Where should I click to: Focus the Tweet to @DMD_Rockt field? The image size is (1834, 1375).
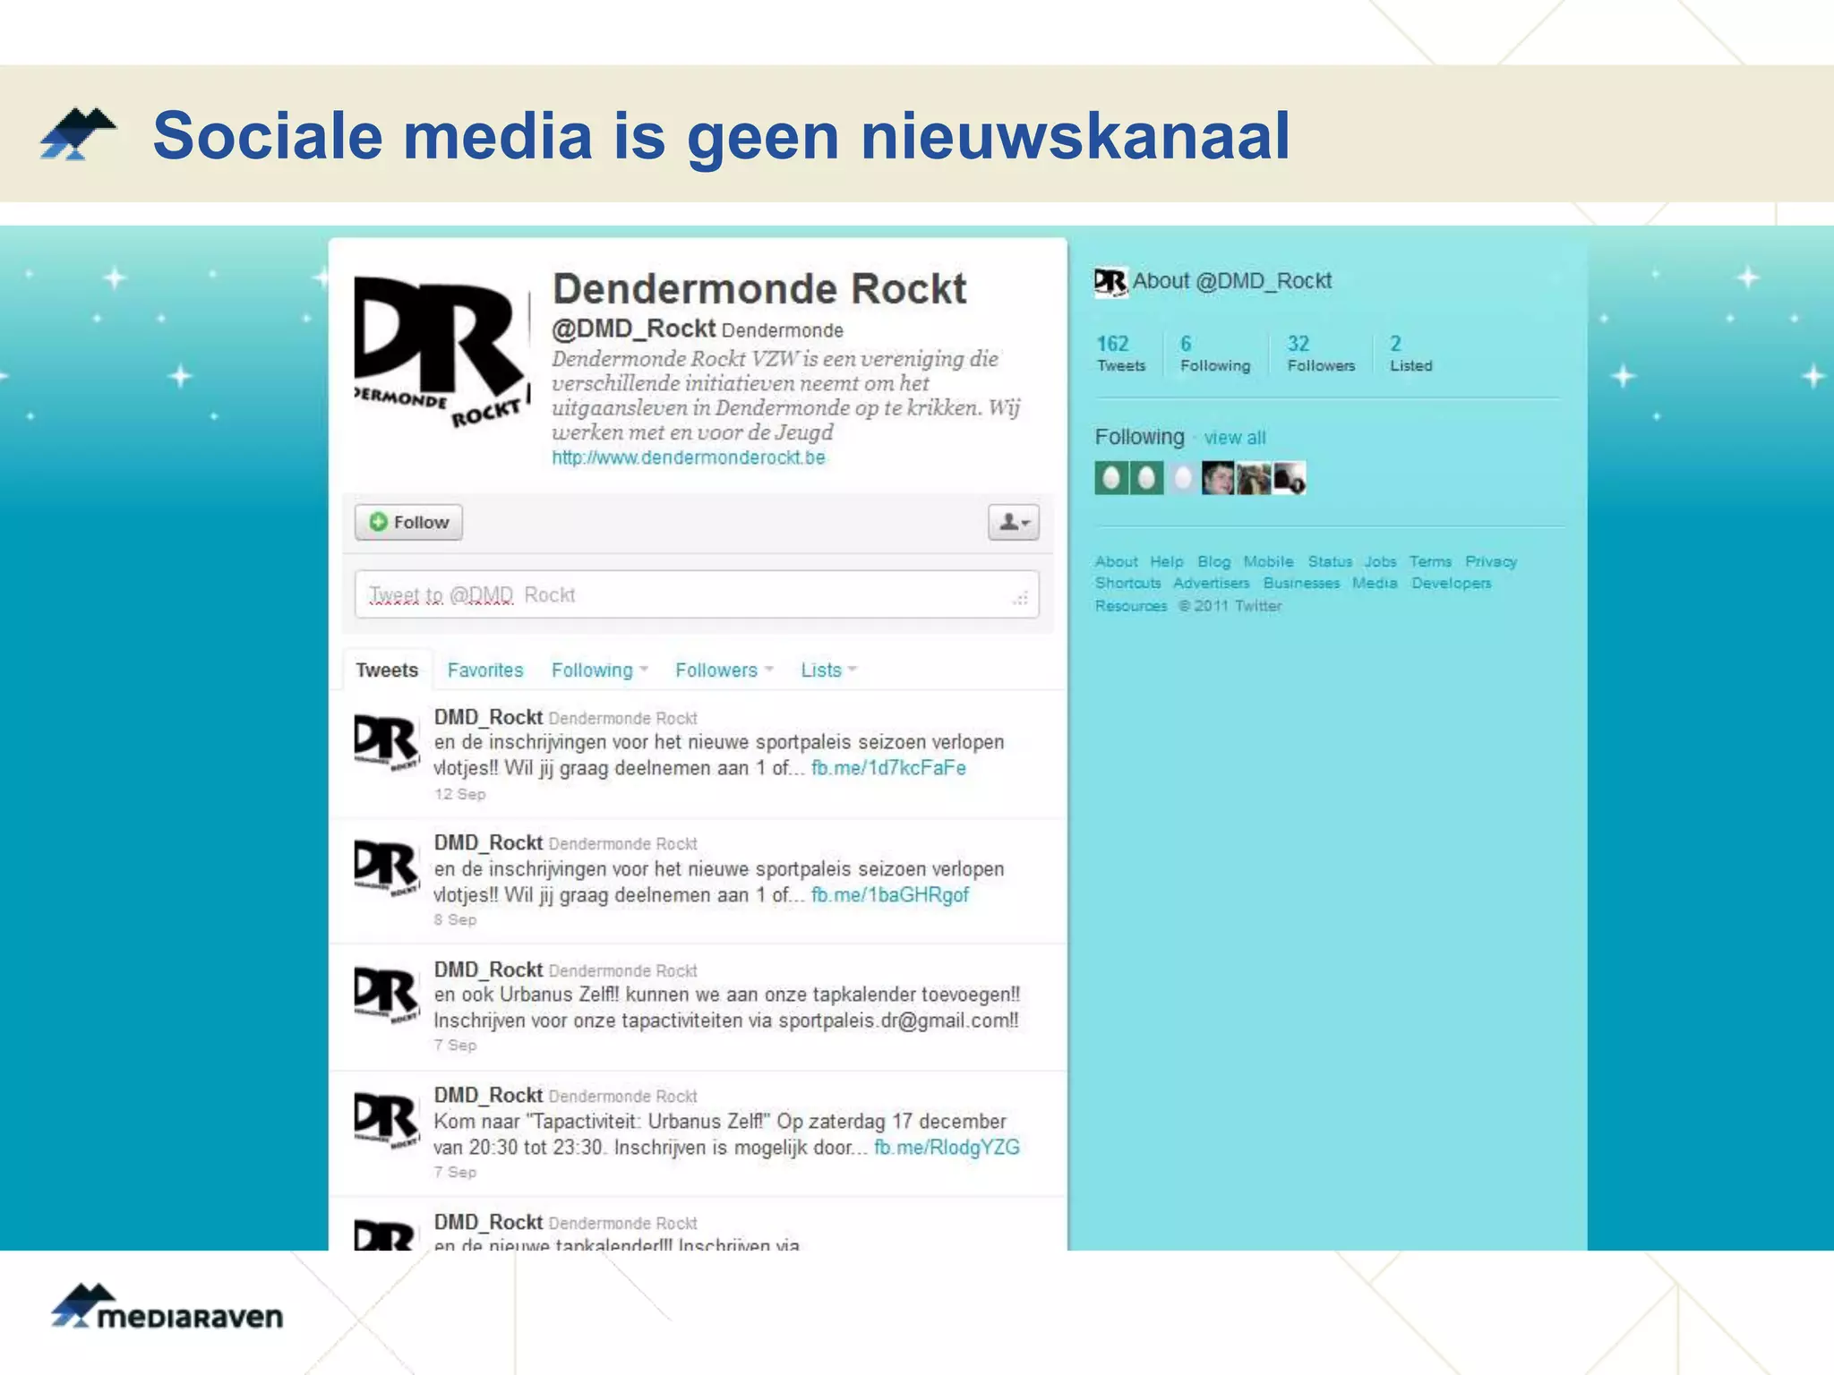[x=697, y=594]
